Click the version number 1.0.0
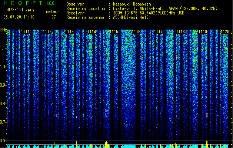This screenshot has height=148, width=233. (50, 3)
